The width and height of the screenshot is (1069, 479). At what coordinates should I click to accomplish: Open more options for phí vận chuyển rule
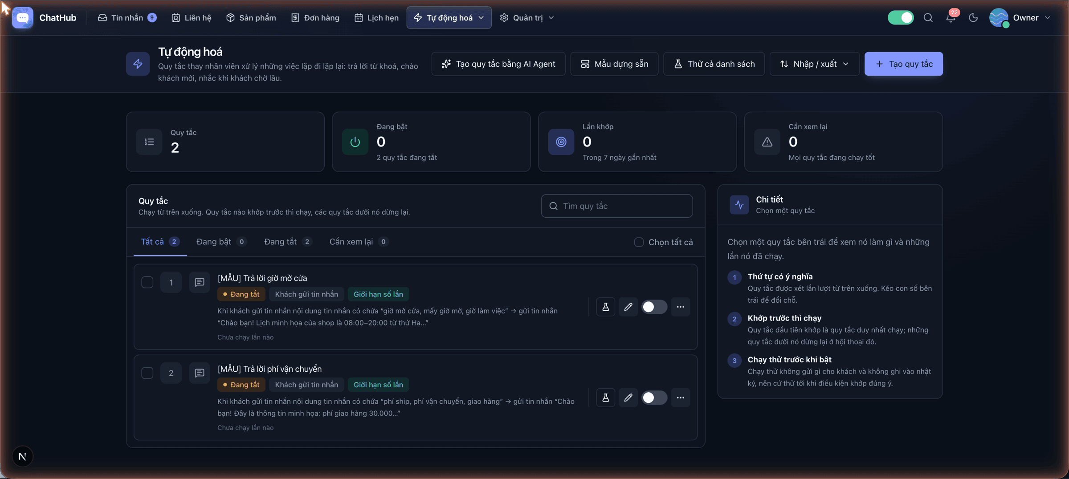pyautogui.click(x=680, y=398)
